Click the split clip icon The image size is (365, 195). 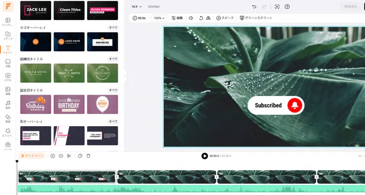[x=61, y=156]
